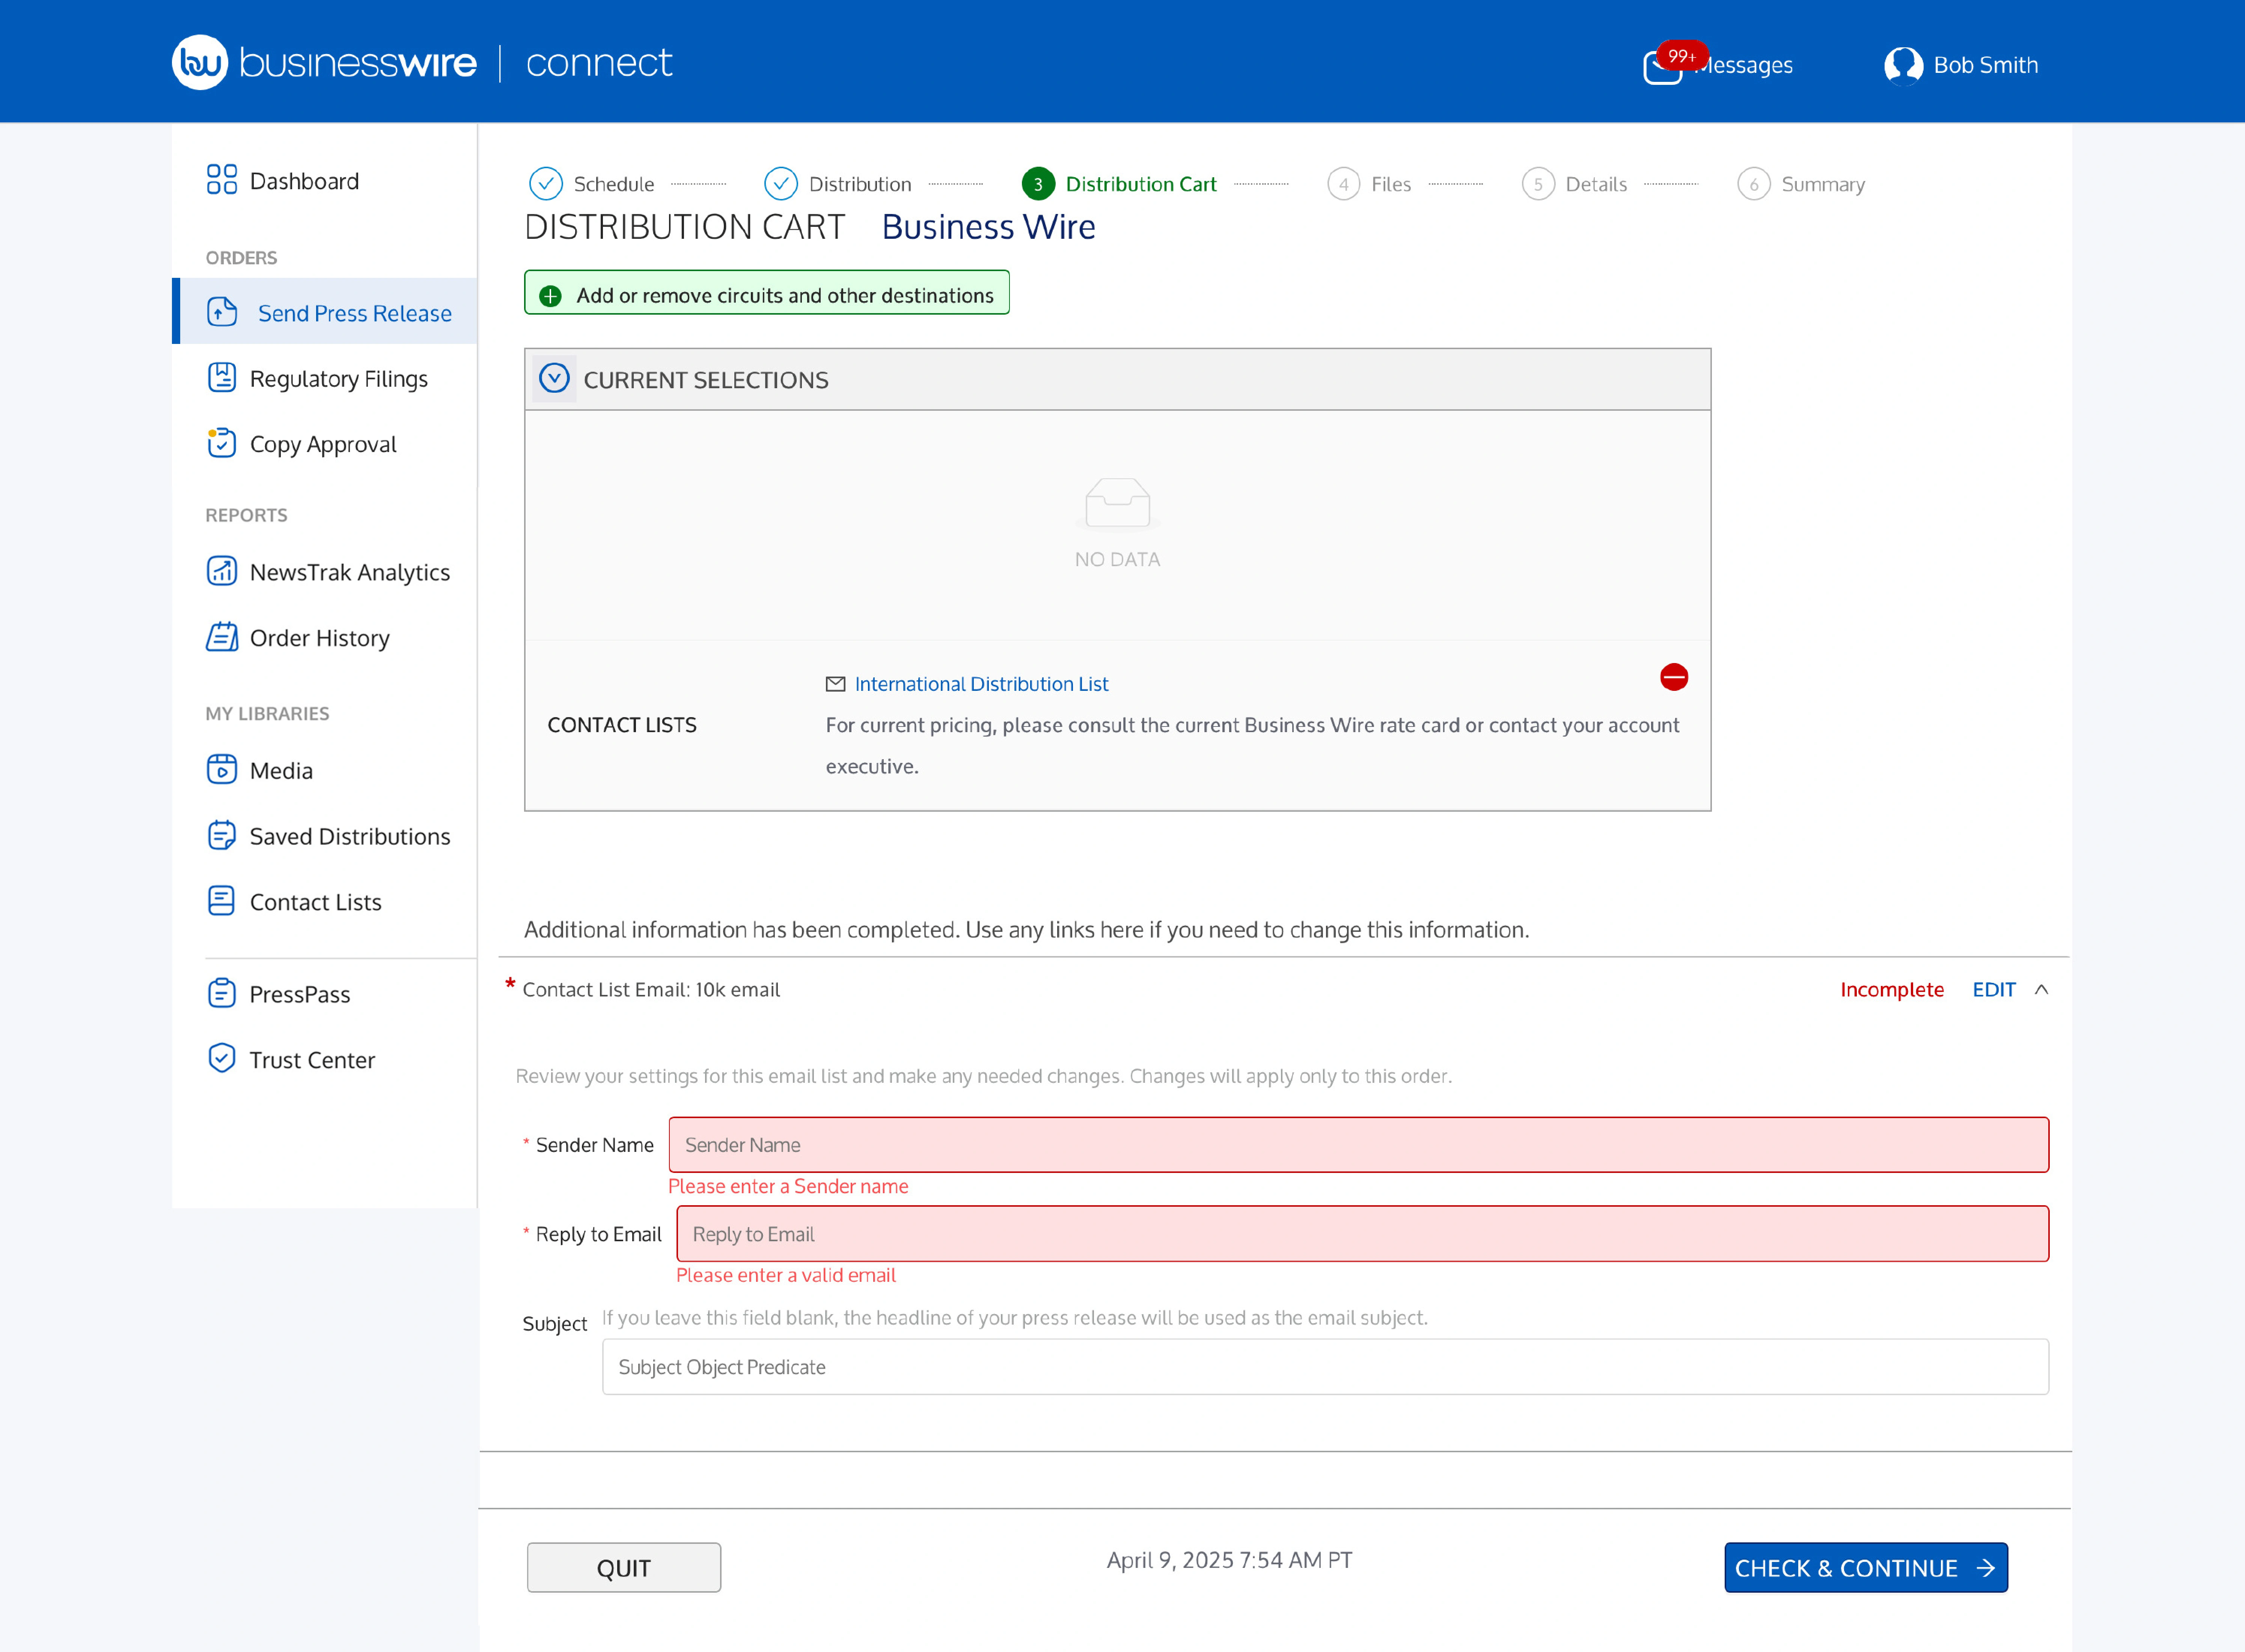Viewport: 2245px width, 1652px height.
Task: Click the connect product name in header
Action: click(599, 63)
